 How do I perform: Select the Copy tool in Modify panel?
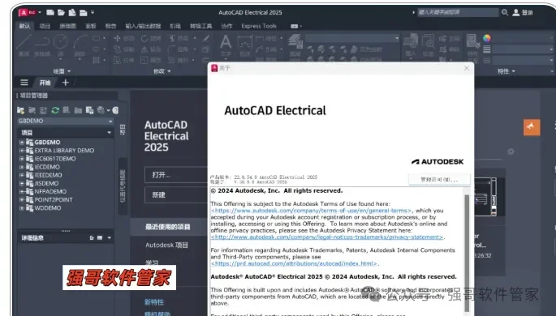click(x=124, y=49)
